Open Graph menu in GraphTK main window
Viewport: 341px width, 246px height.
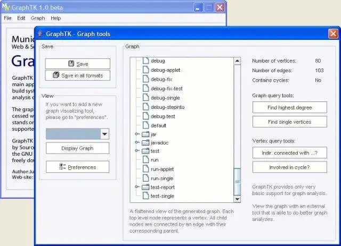(x=38, y=18)
